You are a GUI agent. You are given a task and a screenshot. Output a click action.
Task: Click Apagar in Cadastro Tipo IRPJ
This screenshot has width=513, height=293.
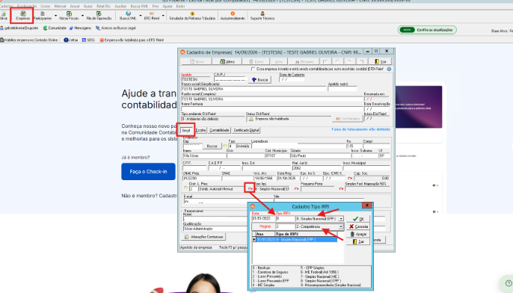(x=358, y=234)
